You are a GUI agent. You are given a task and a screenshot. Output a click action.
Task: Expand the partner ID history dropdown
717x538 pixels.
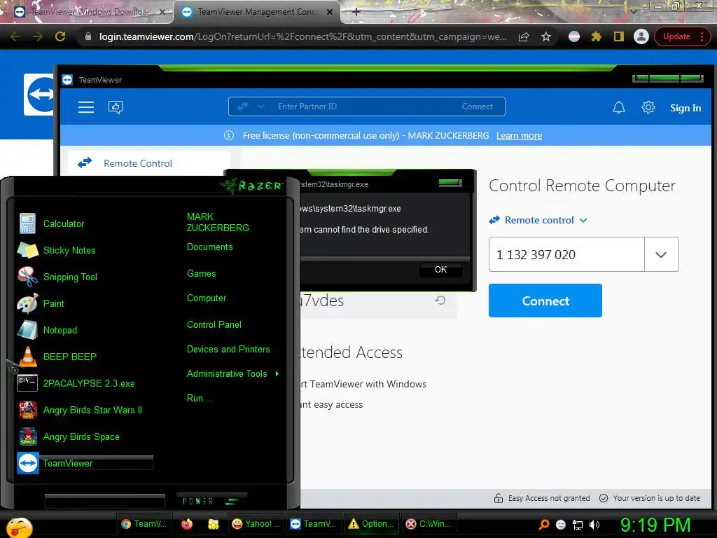(x=661, y=254)
